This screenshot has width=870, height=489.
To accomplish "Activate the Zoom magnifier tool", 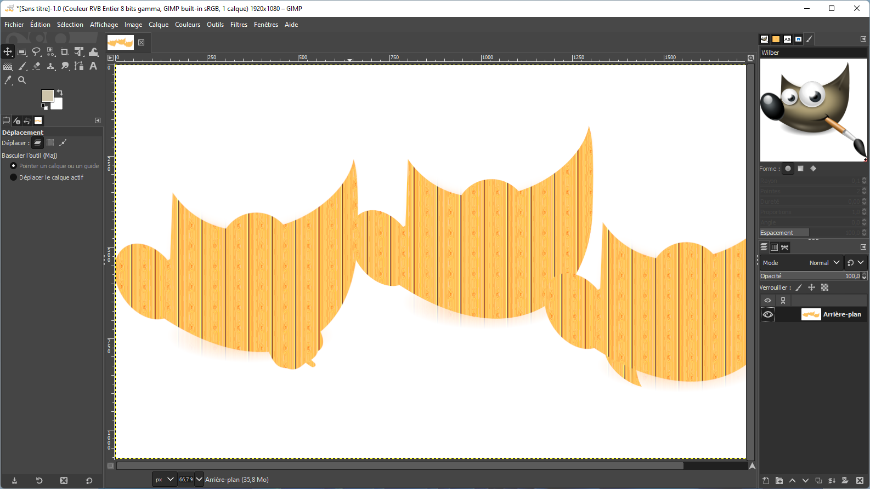I will pyautogui.click(x=22, y=80).
